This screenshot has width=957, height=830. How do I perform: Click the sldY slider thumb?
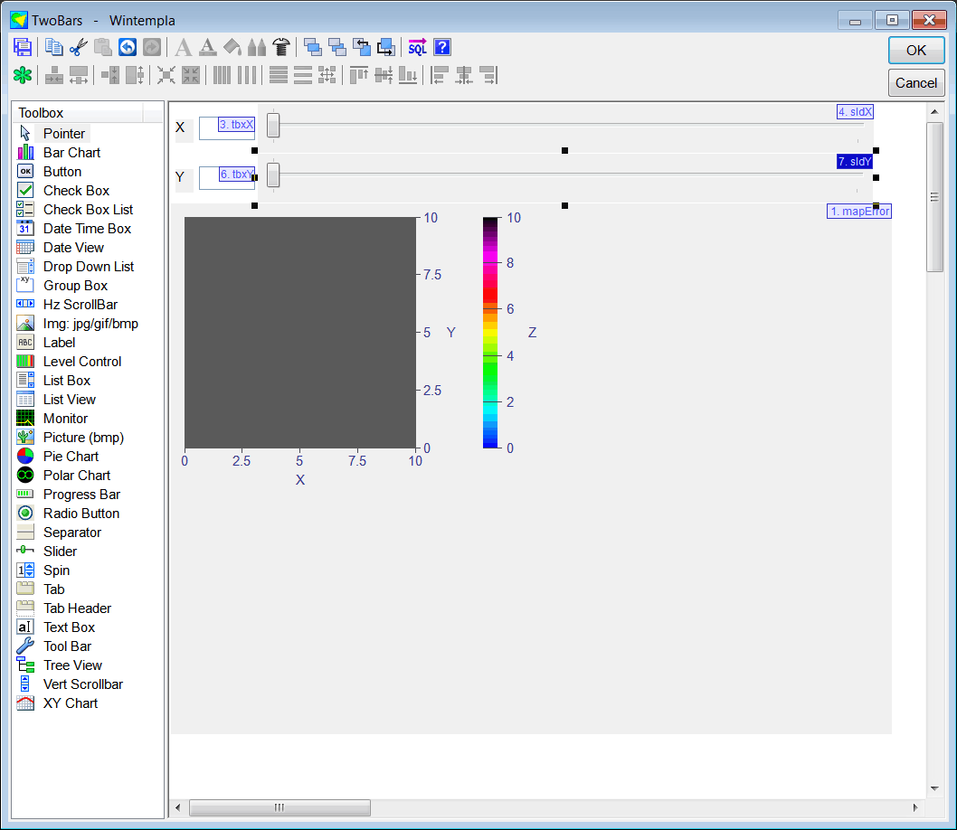[x=273, y=175]
